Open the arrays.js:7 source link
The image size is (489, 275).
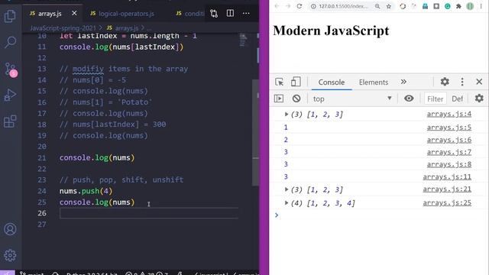tap(449, 152)
